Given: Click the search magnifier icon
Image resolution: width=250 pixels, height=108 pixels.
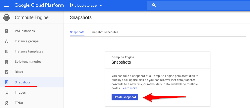Looking at the screenshot, I should [x=154, y=5].
